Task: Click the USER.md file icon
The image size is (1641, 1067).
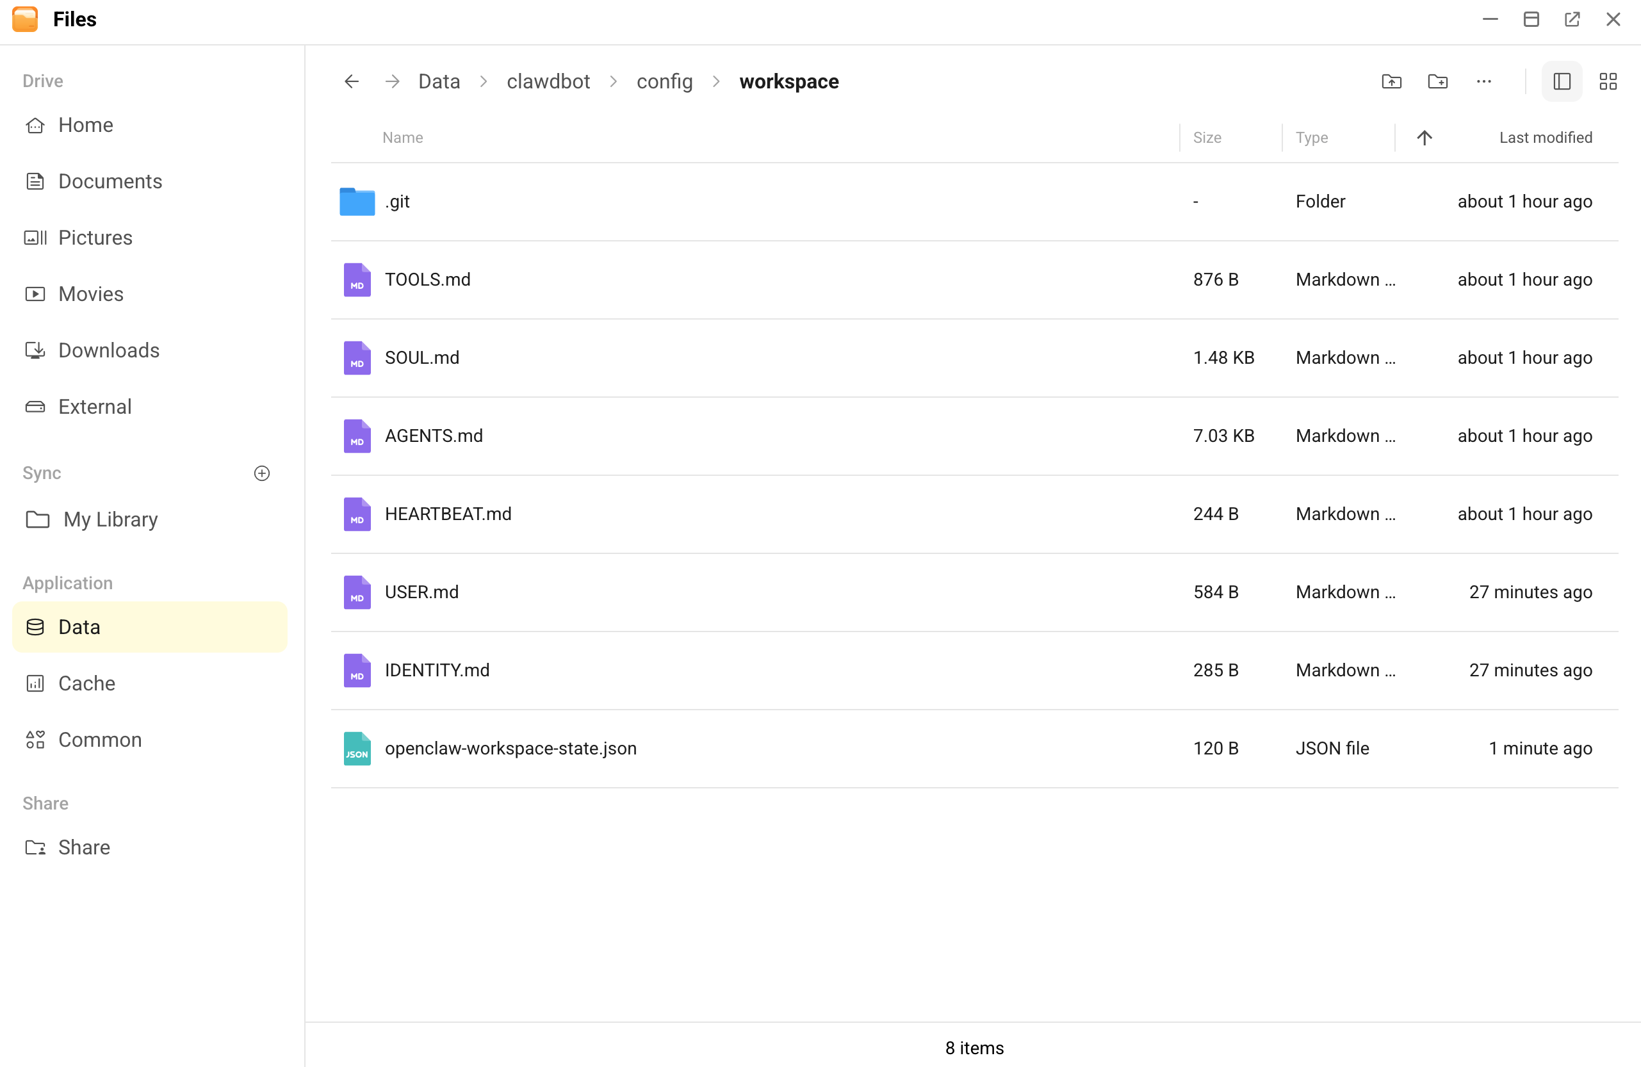Action: click(357, 592)
